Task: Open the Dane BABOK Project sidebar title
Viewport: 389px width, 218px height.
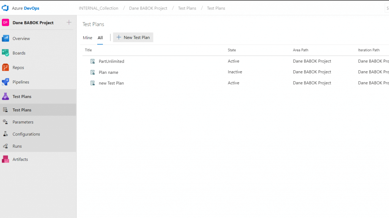Action: pyautogui.click(x=33, y=22)
